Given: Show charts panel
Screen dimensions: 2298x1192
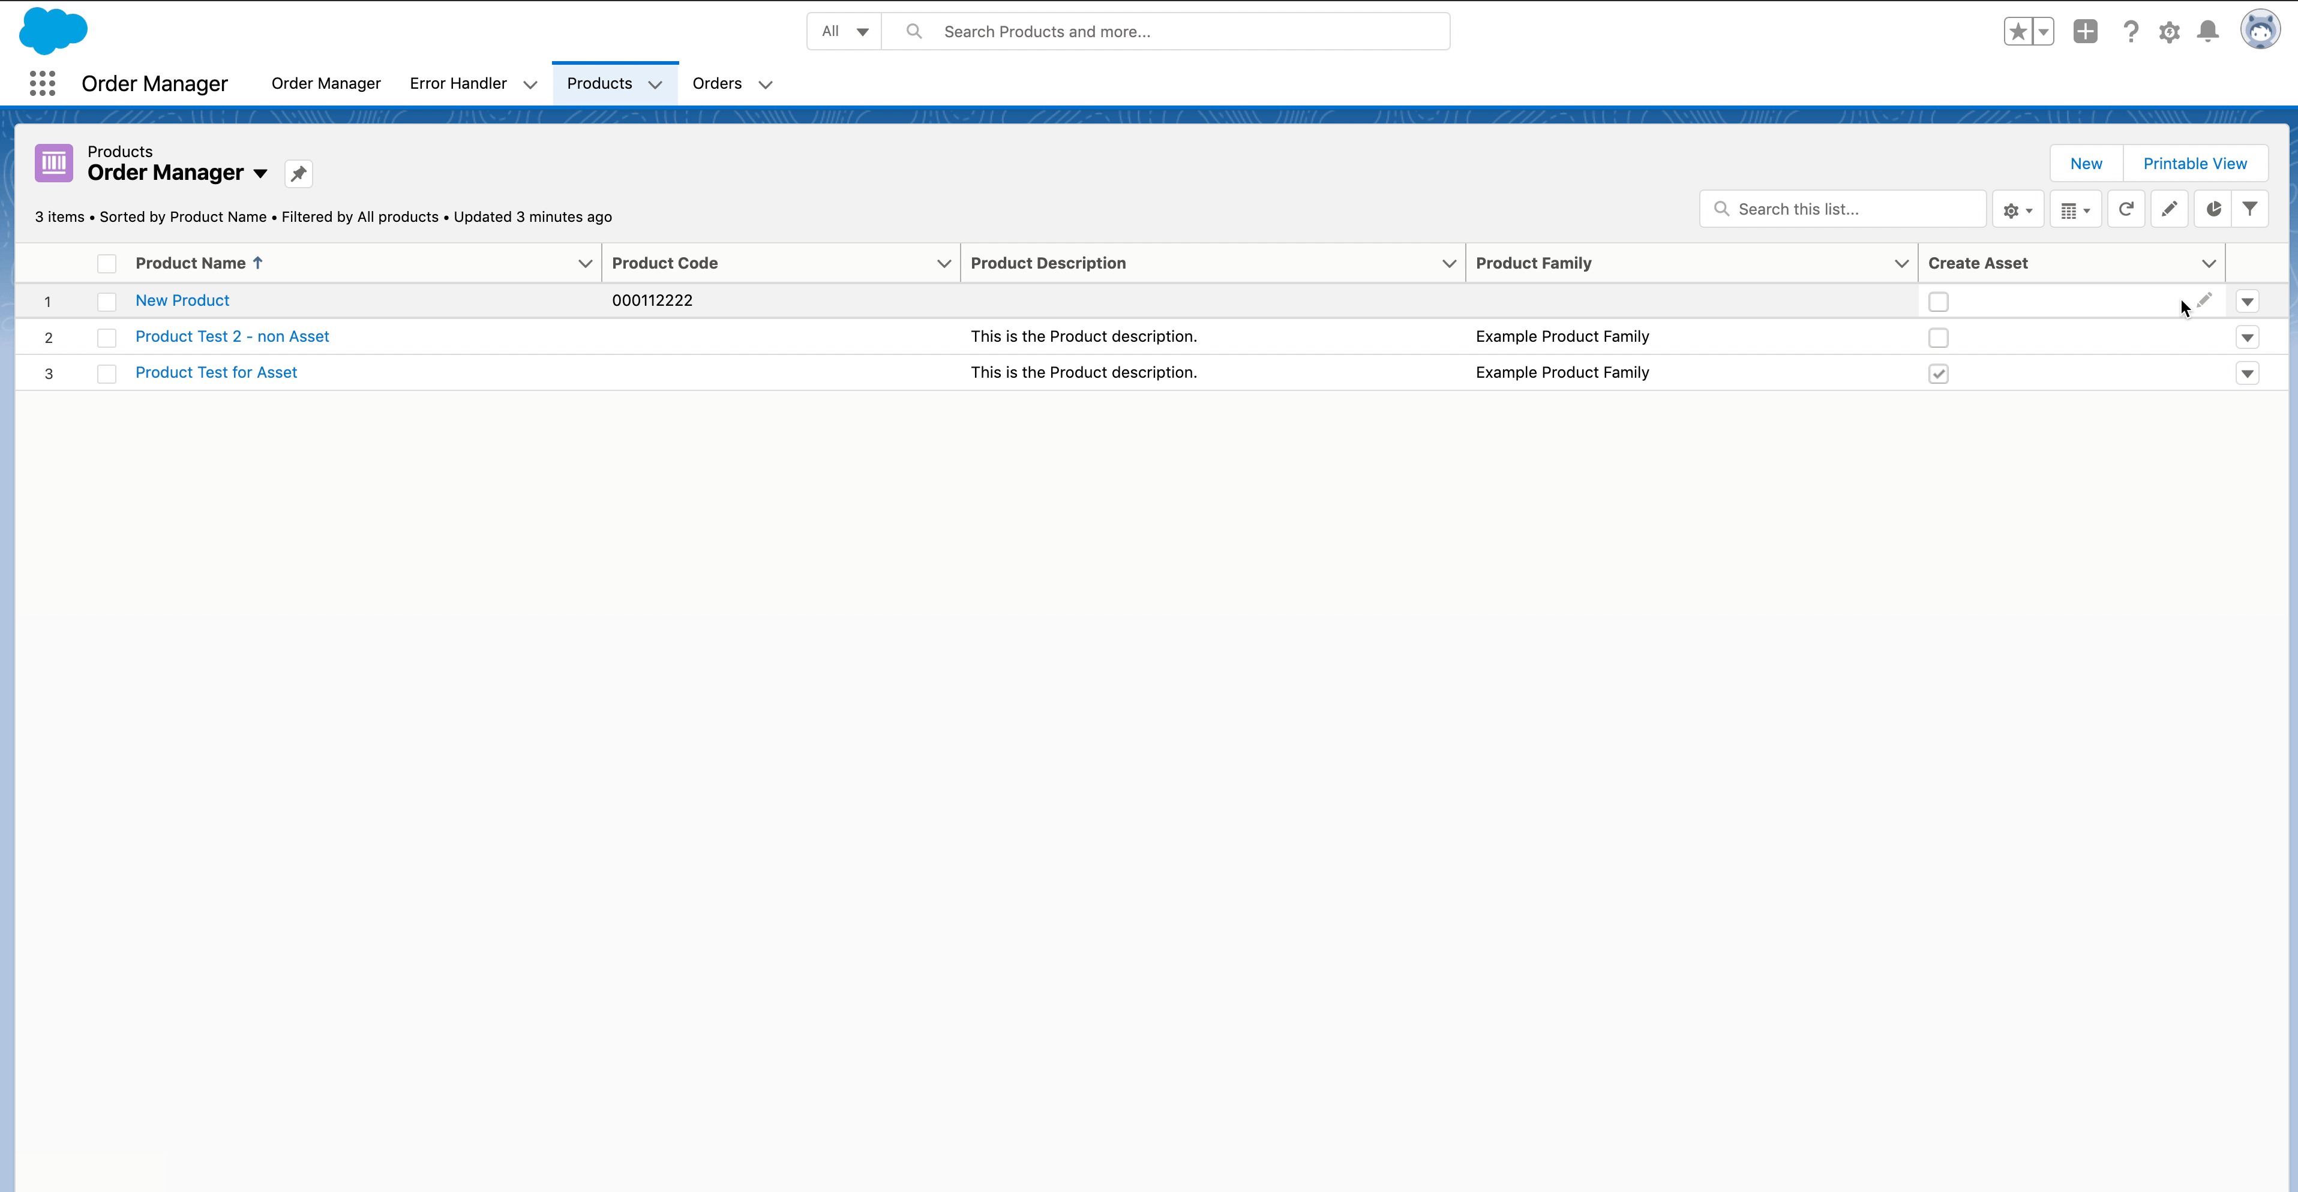Looking at the screenshot, I should pyautogui.click(x=2212, y=209).
